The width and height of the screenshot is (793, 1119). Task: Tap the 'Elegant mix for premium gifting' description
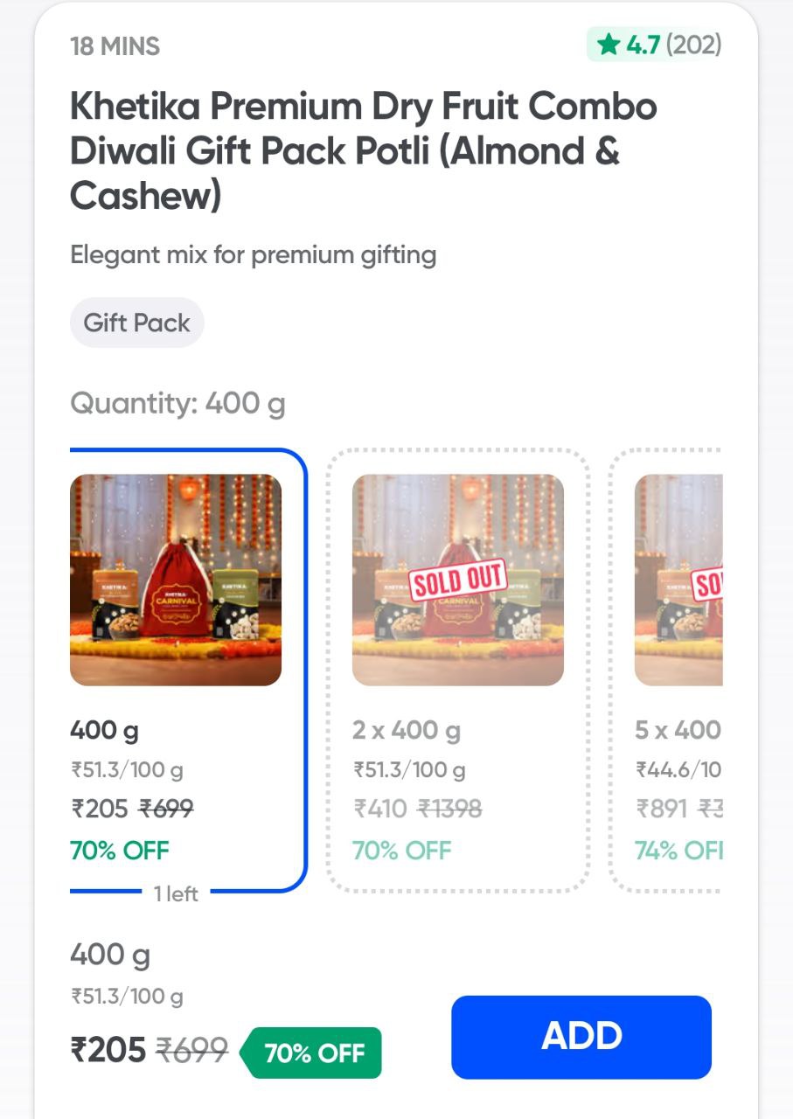click(253, 255)
